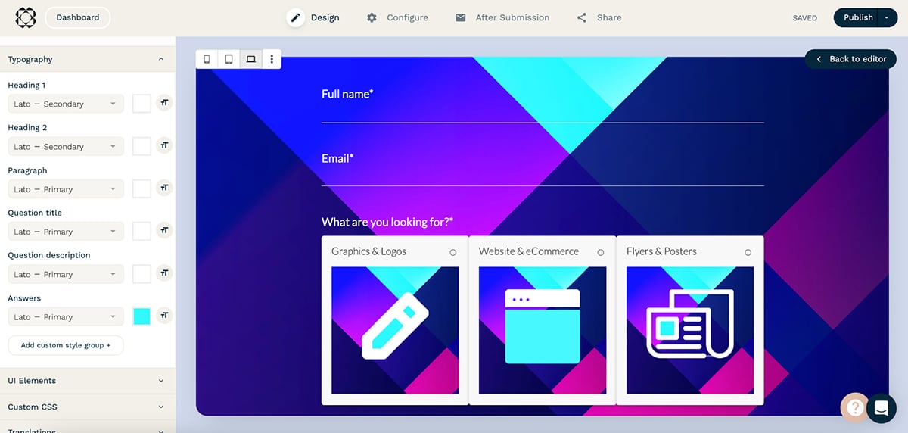The width and height of the screenshot is (908, 433).
Task: Click the 'What are you looking for?' question title
Action: tap(387, 222)
